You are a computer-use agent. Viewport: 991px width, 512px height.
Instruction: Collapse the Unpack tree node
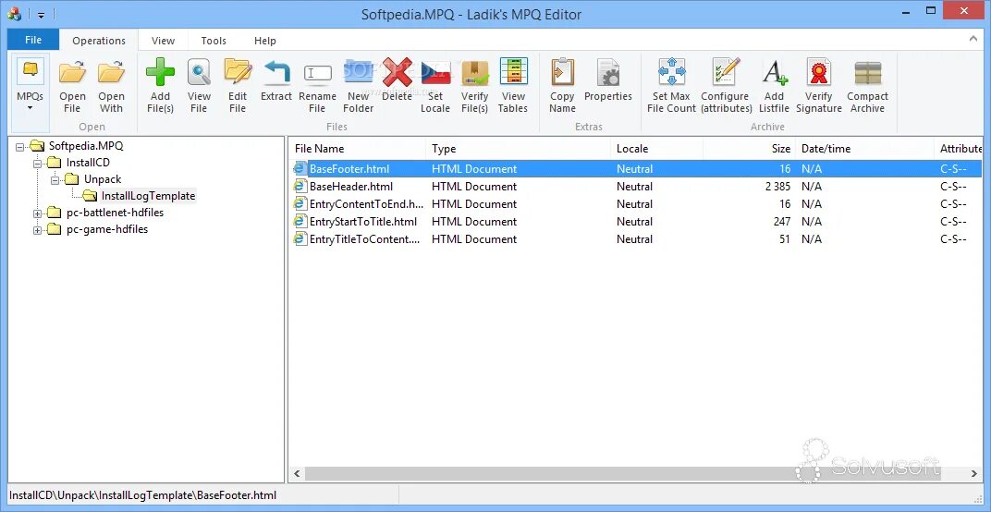pyautogui.click(x=55, y=179)
